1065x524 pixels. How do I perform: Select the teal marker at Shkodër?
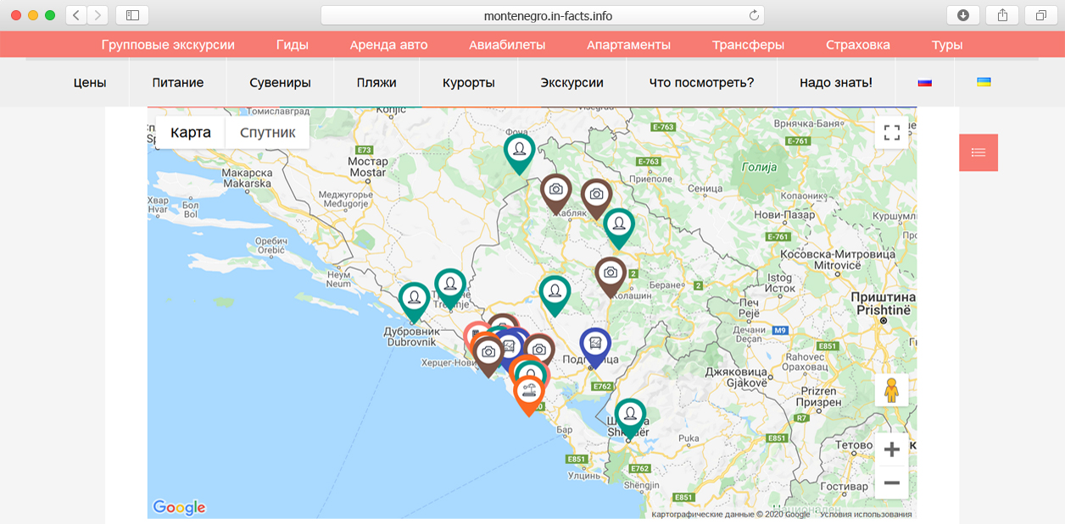[630, 415]
